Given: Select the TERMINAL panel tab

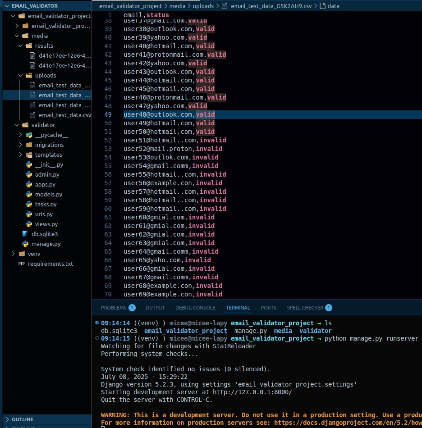Looking at the screenshot, I should click(238, 308).
